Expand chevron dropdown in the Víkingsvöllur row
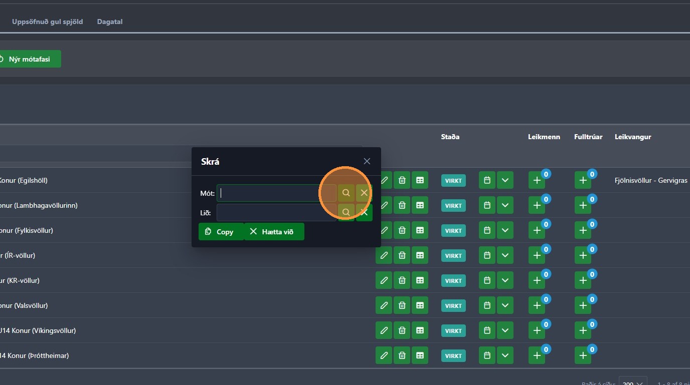 click(505, 330)
